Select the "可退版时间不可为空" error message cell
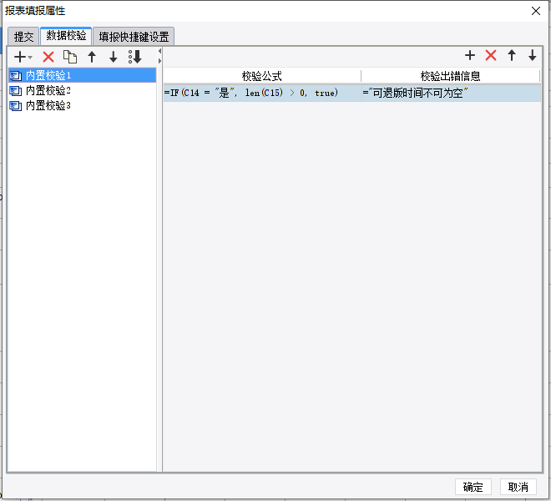 (x=451, y=93)
